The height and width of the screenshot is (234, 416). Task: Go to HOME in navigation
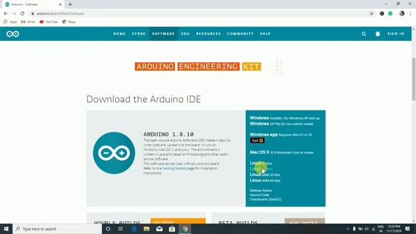[x=120, y=34]
